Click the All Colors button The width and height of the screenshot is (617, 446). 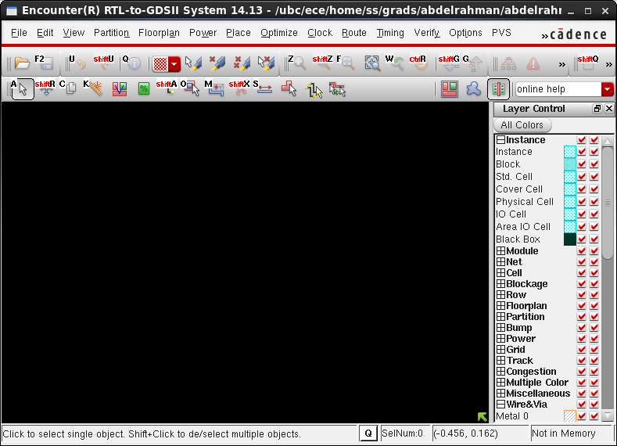coord(522,125)
